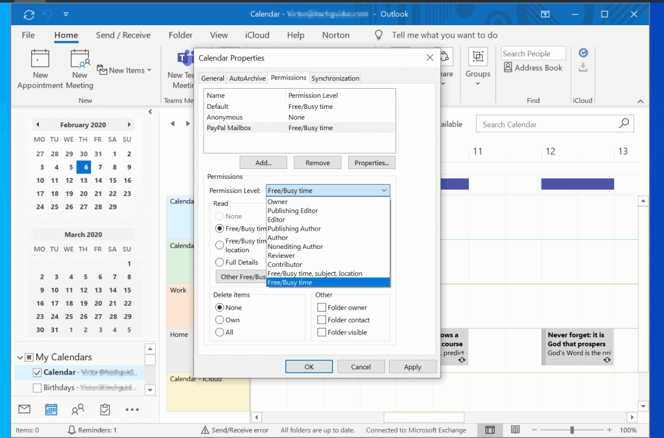The height and width of the screenshot is (438, 664).
Task: Show the Birthdays calendar
Action: point(37,387)
